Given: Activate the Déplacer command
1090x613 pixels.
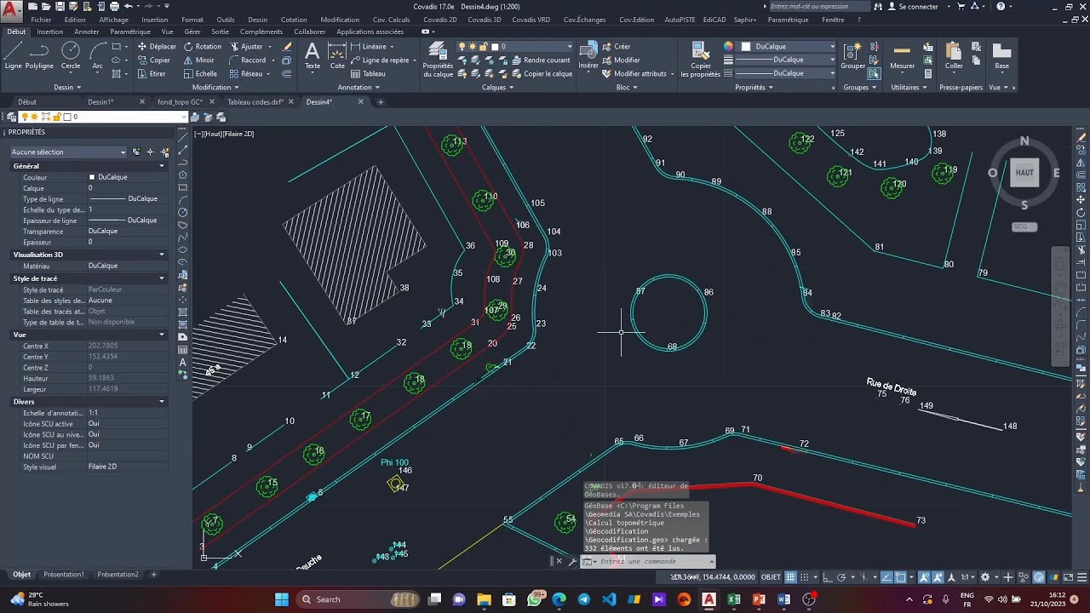Looking at the screenshot, I should point(157,47).
